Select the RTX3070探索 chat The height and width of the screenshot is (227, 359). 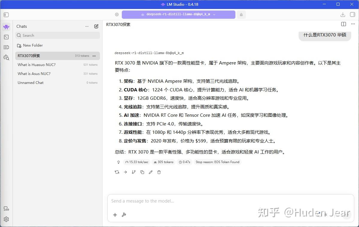(57, 56)
